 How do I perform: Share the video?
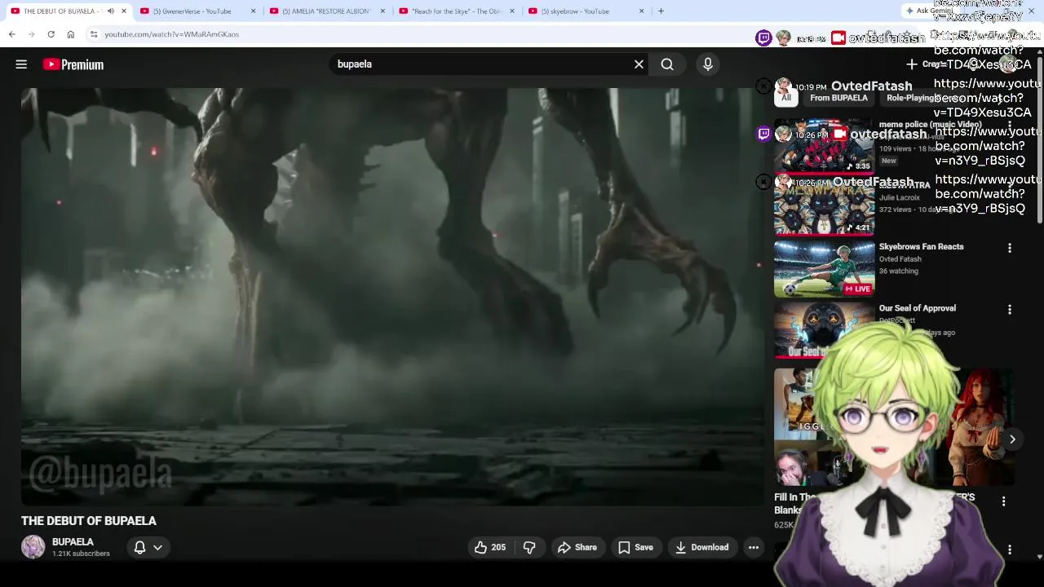pyautogui.click(x=577, y=547)
